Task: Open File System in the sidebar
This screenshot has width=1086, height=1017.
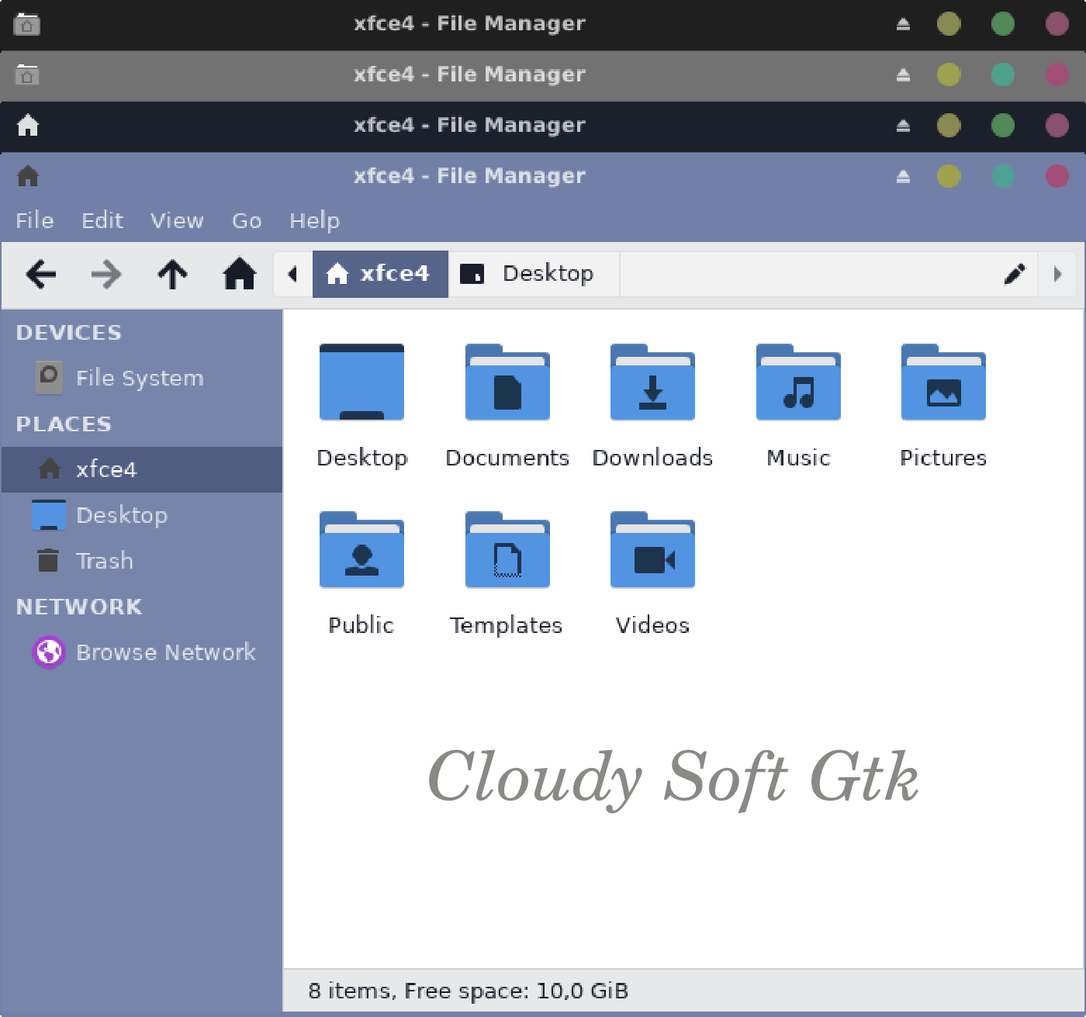Action: click(x=141, y=378)
